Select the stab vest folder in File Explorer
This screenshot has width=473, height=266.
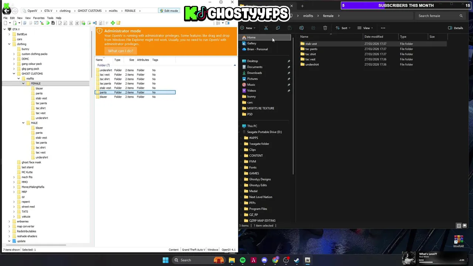pyautogui.click(x=373, y=44)
